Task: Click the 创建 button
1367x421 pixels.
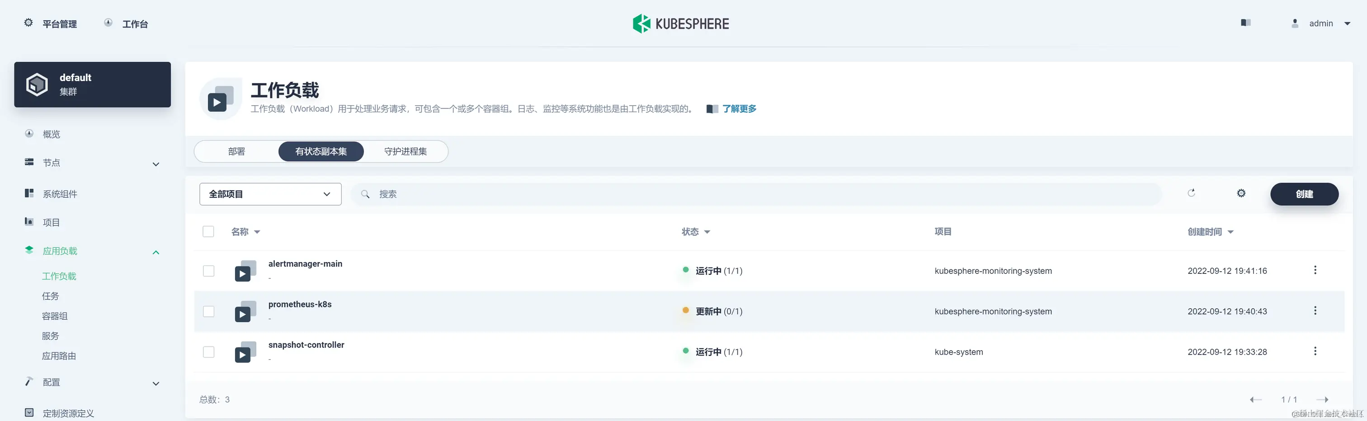Action: (1304, 194)
